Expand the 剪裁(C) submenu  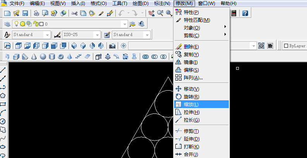(202, 36)
